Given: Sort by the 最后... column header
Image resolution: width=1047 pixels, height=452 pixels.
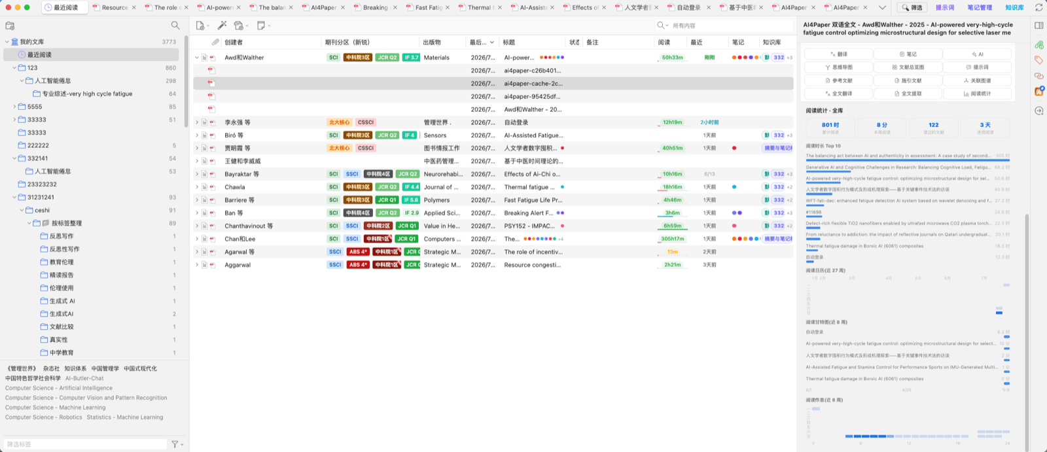Looking at the screenshot, I should pos(482,42).
